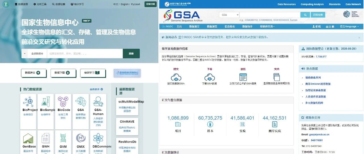Click the SRA data count 7,738,077
This screenshot has width=364, height=154.
point(321,57)
